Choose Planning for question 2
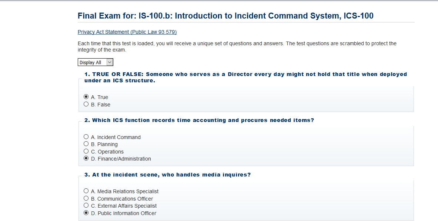Screen dimensions: 438x221 pos(86,144)
